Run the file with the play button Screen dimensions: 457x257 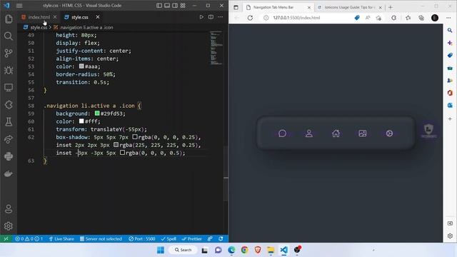[x=201, y=17]
